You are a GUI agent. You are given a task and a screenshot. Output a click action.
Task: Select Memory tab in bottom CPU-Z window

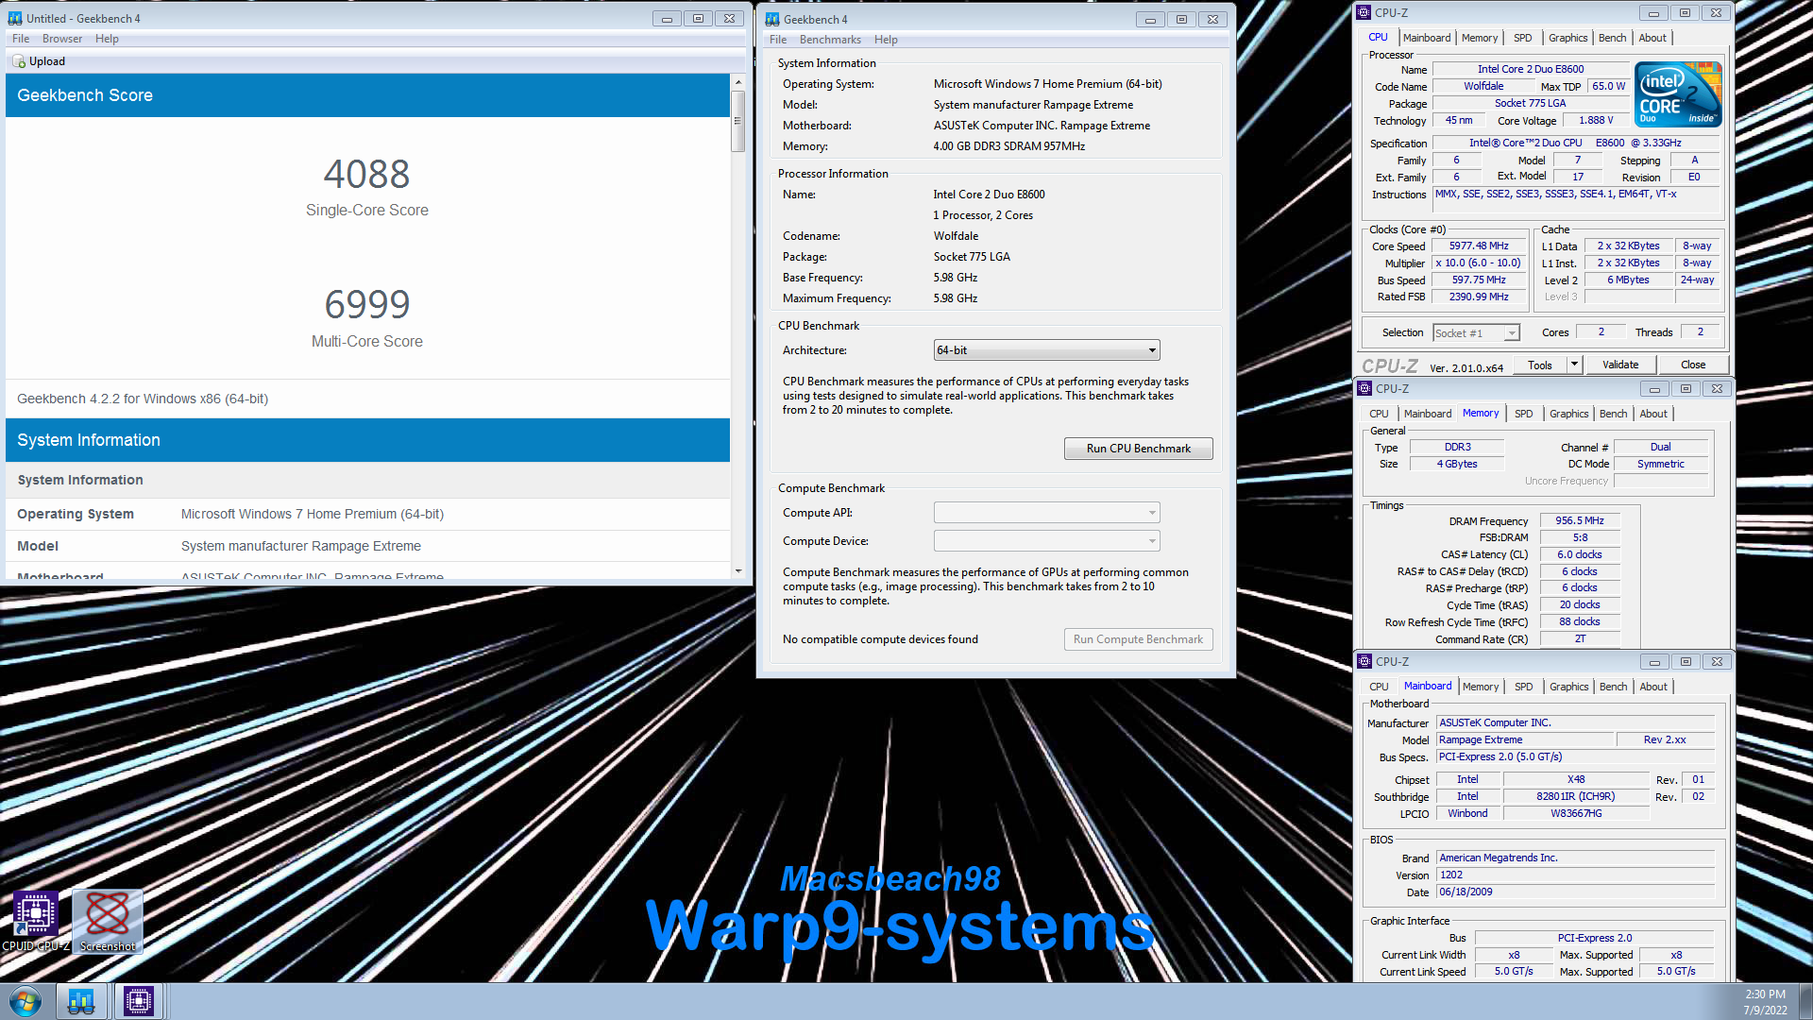pyautogui.click(x=1481, y=687)
